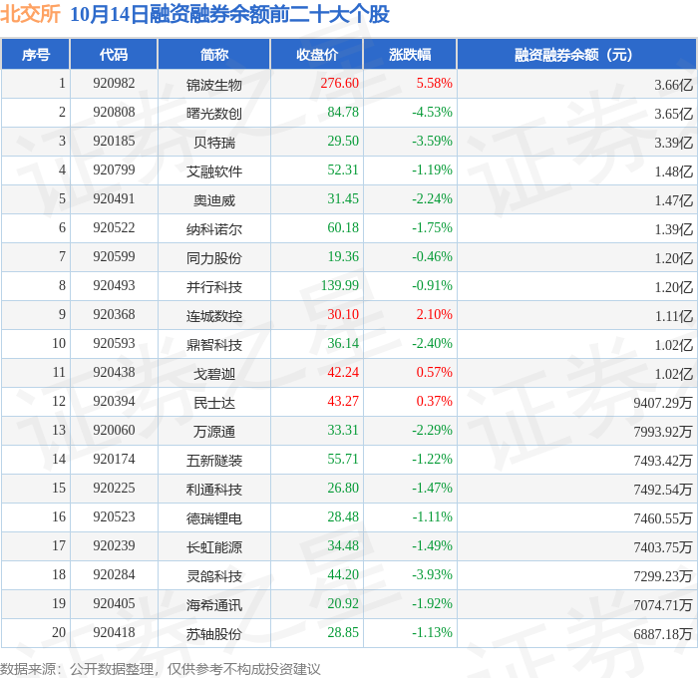This screenshot has width=698, height=678.
Task: Select stock name 海希通讯
Action: 214,605
